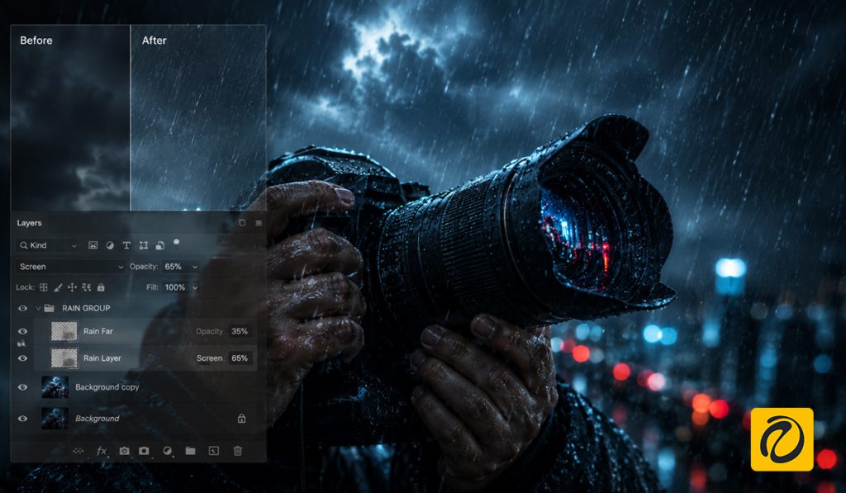Select the Rain Far layer thumbnail
Viewport: 846px width, 493px height.
point(64,331)
